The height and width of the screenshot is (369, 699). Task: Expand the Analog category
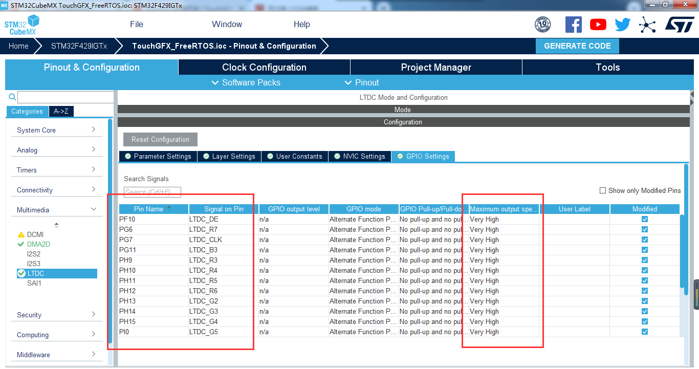(x=56, y=150)
